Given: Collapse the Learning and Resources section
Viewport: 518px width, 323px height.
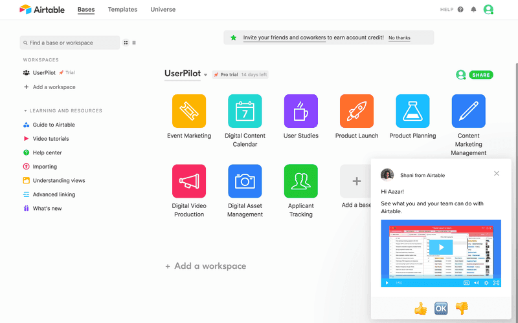Looking at the screenshot, I should coord(25,110).
